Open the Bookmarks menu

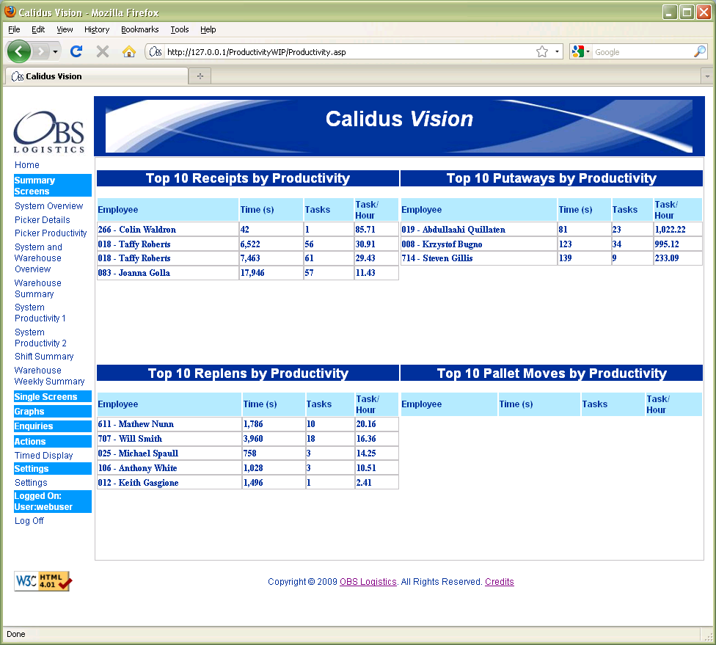point(139,29)
